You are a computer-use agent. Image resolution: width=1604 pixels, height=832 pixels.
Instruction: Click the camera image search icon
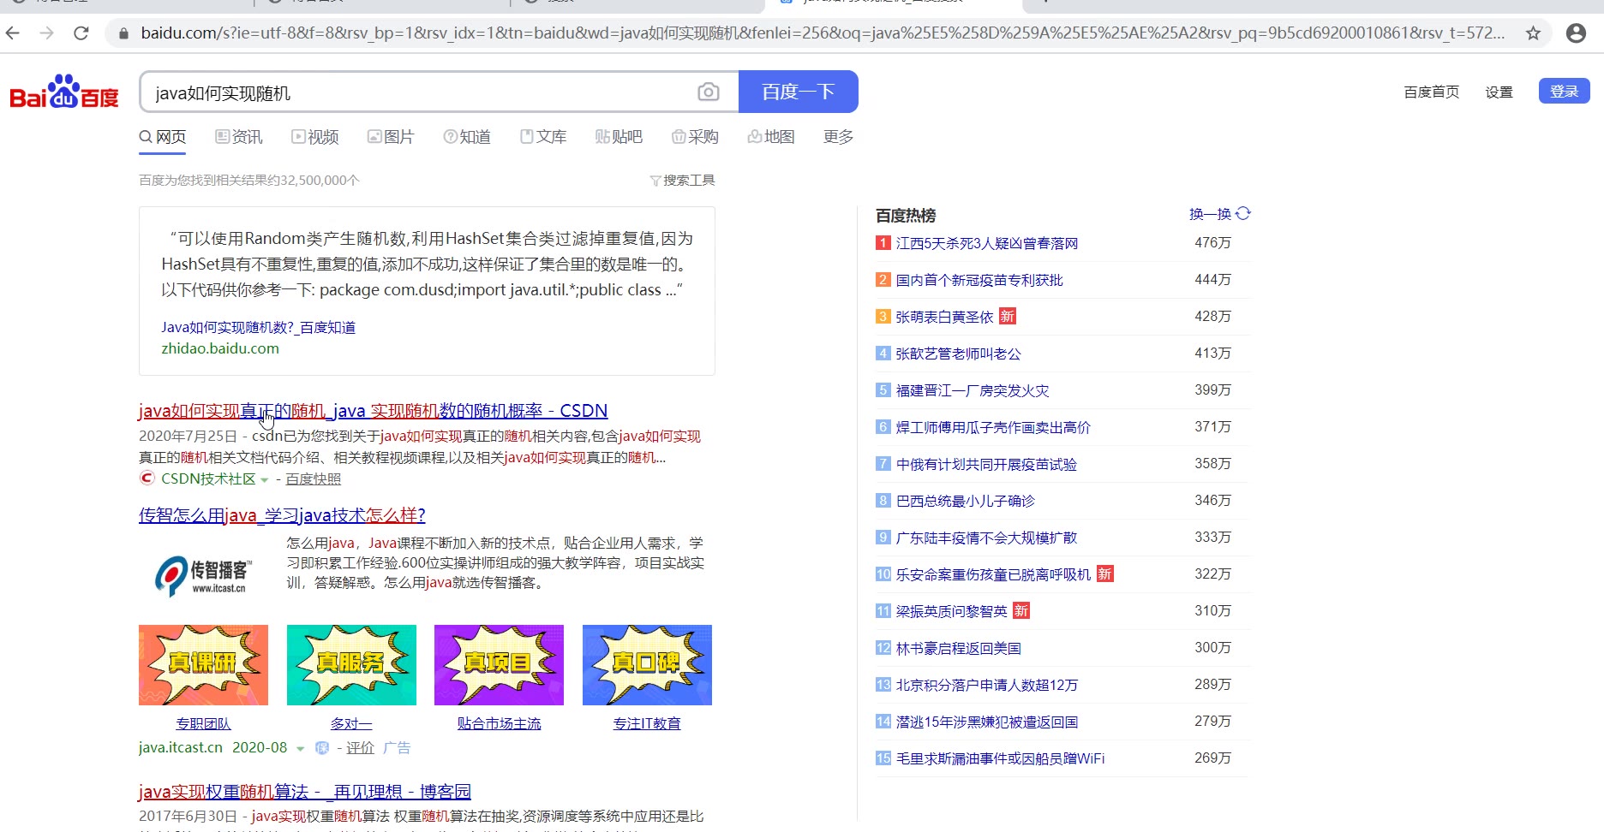pos(708,92)
